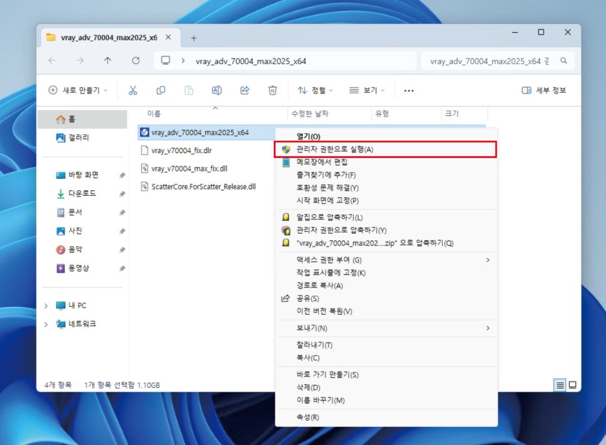Click the Delete trash icon

272,90
